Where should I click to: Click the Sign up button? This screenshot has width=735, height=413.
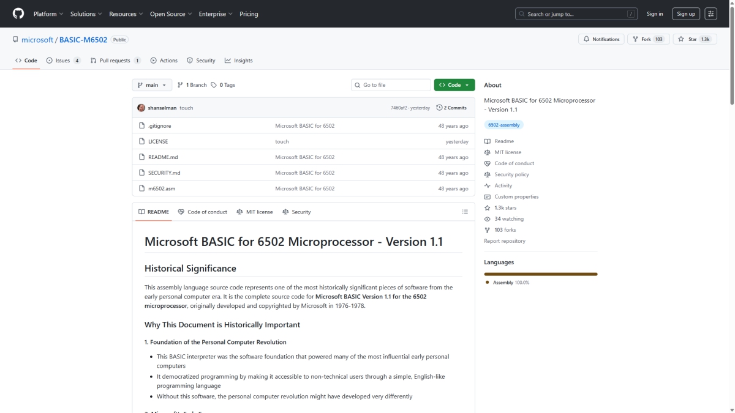[686, 14]
